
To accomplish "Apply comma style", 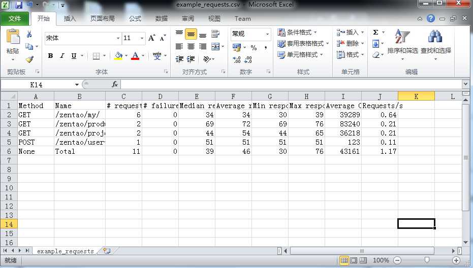I will tap(266, 48).
